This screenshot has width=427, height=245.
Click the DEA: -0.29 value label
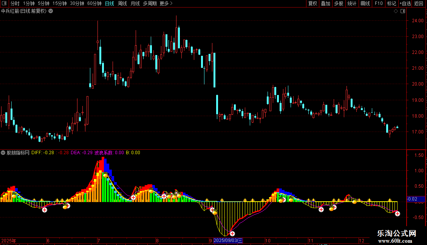coord(82,153)
